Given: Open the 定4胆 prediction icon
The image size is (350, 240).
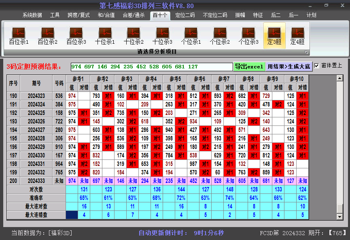Looking at the screenshot, I should coord(297,36).
